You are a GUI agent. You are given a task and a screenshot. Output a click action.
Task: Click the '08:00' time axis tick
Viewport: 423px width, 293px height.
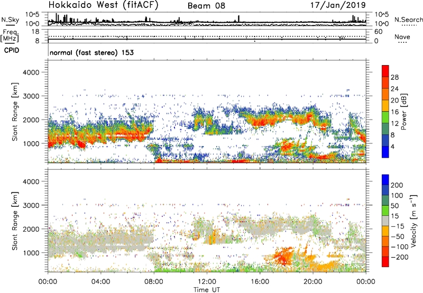tap(154, 282)
